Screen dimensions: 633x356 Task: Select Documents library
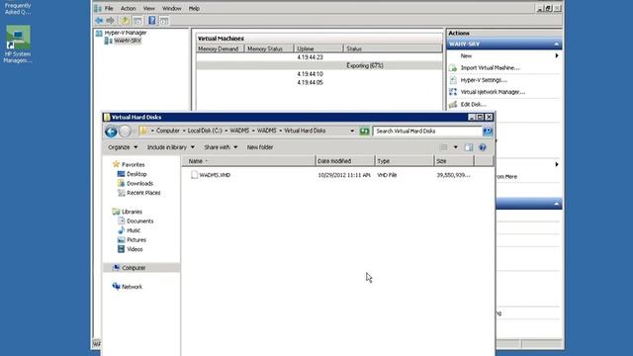[x=139, y=222]
